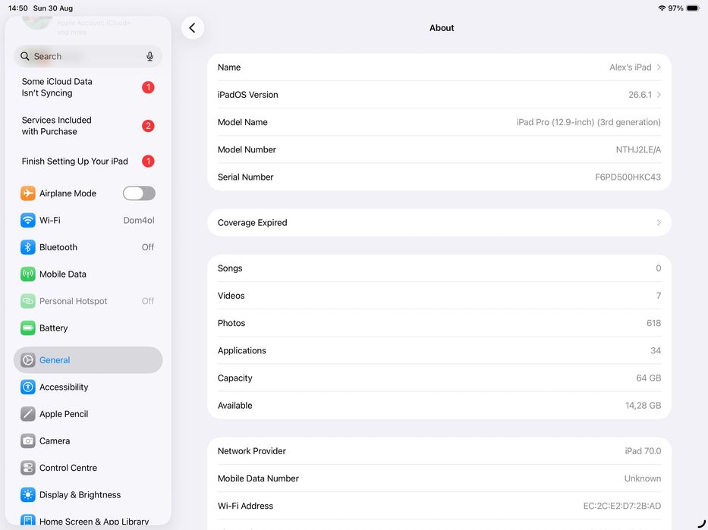
Task: Tap the Home Screen & App Library icon
Action: [x=28, y=520]
